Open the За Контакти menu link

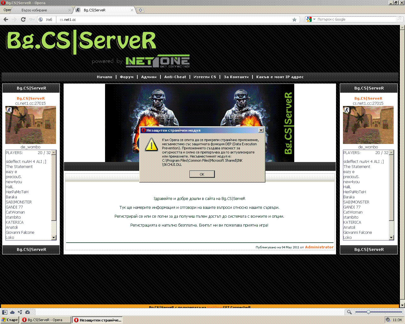pyautogui.click(x=236, y=77)
